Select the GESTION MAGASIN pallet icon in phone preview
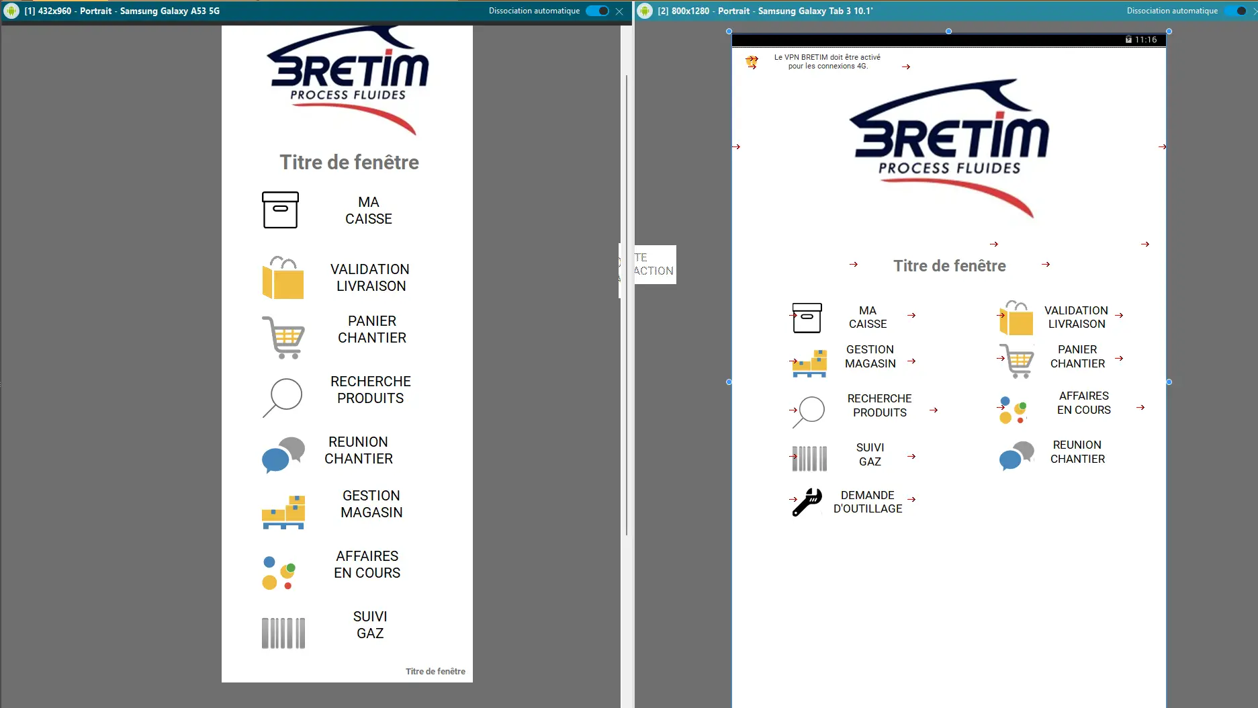This screenshot has width=1258, height=708. (x=283, y=512)
